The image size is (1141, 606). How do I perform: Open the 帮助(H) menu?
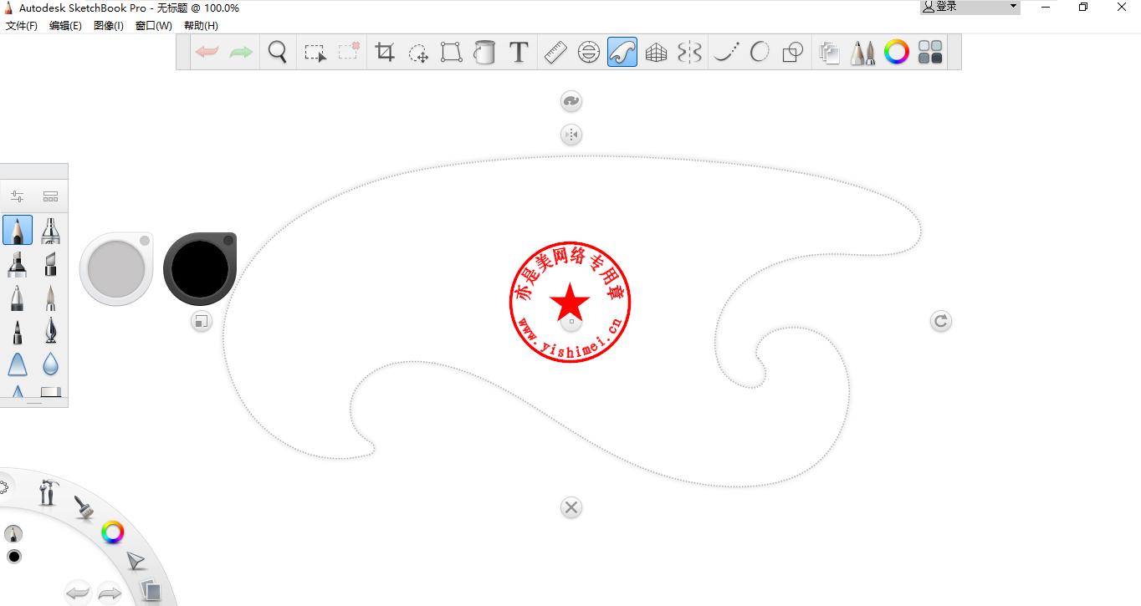pos(201,26)
